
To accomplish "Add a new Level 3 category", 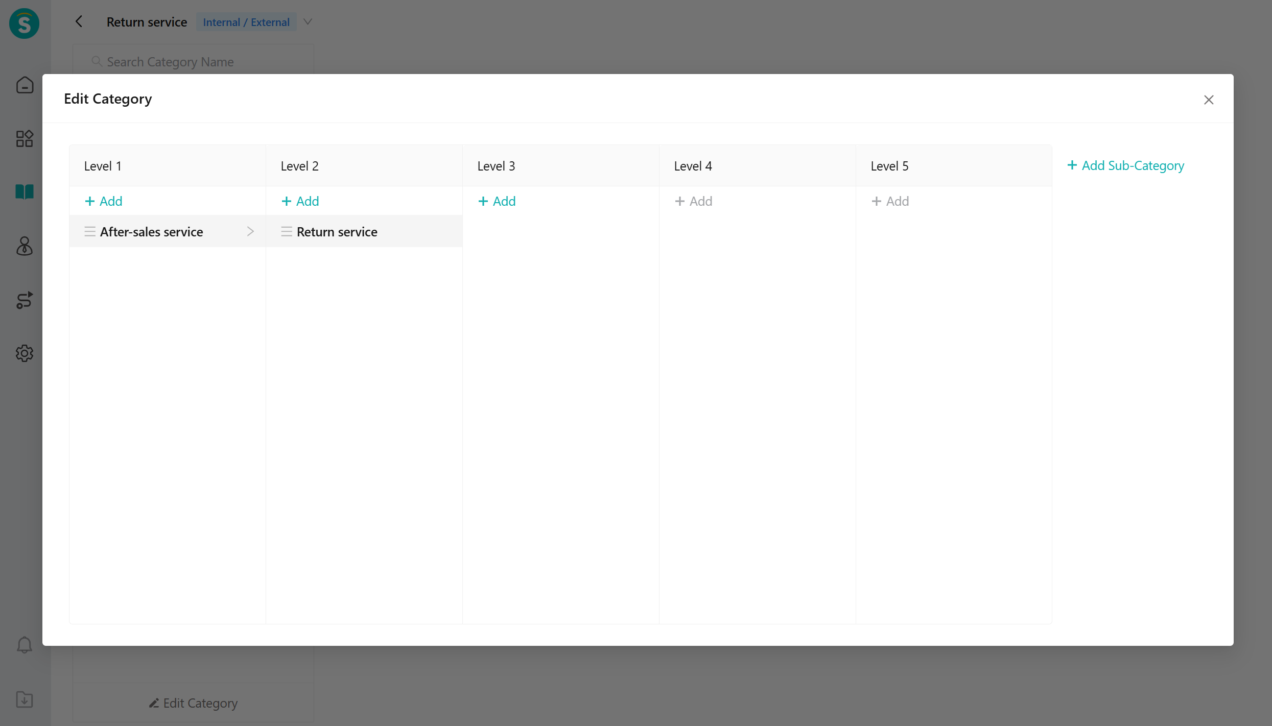I will [x=497, y=201].
